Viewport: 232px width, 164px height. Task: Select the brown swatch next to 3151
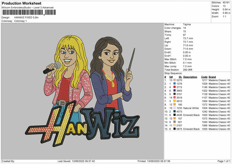[x=174, y=94]
